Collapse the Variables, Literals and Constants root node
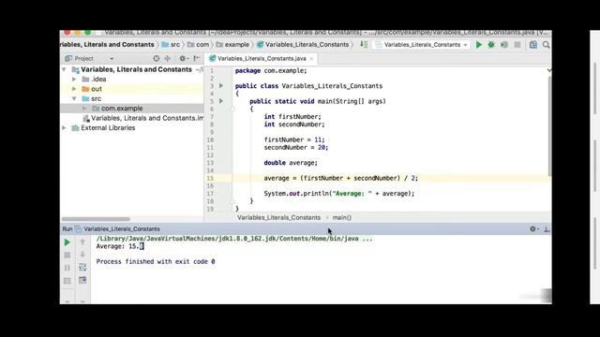Viewport: 600px width, 337px height. tap(64, 69)
